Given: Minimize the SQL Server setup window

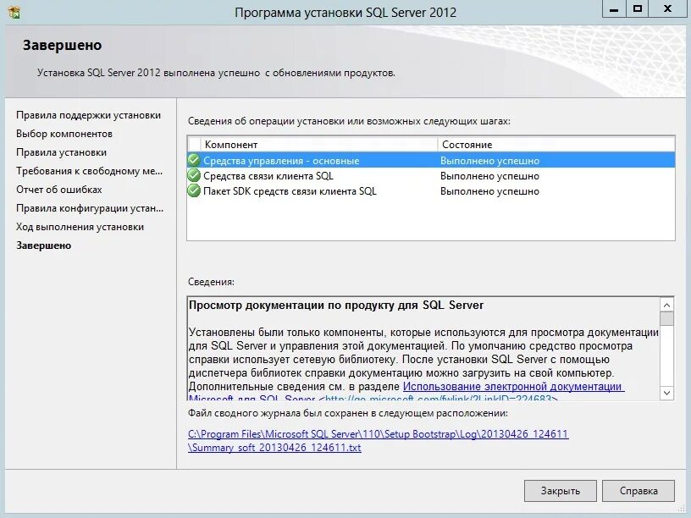Looking at the screenshot, I should pos(614,8).
